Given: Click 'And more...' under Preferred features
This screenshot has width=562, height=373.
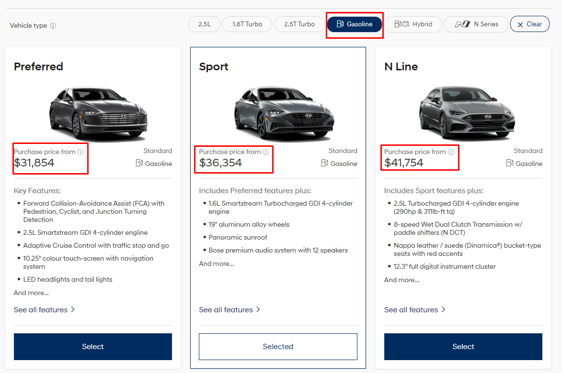Looking at the screenshot, I should coord(31,293).
